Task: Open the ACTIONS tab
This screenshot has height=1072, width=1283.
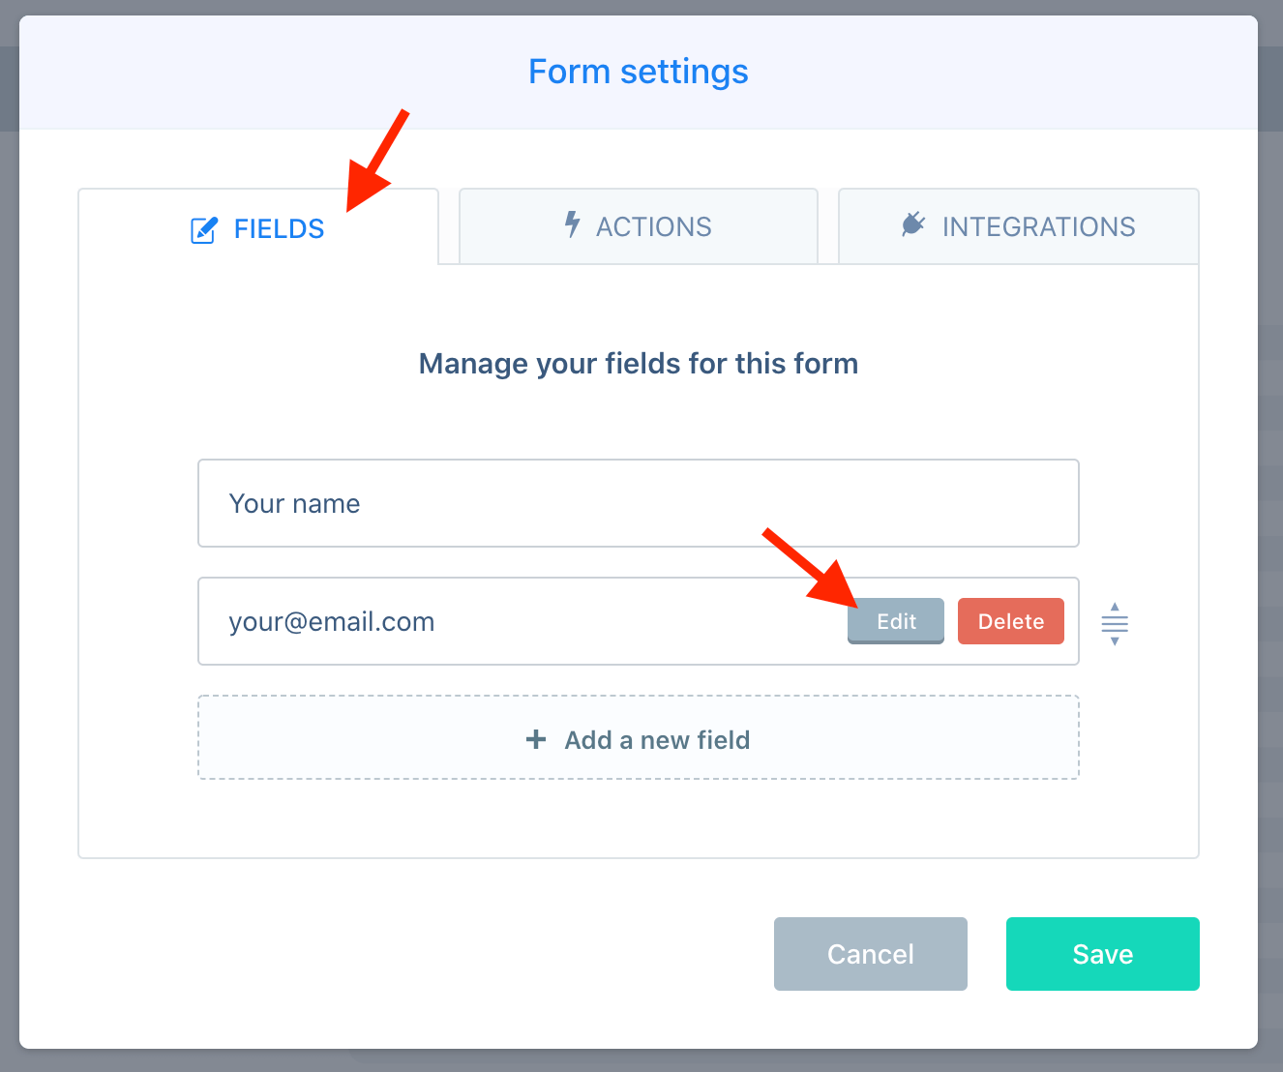Action: tap(639, 226)
